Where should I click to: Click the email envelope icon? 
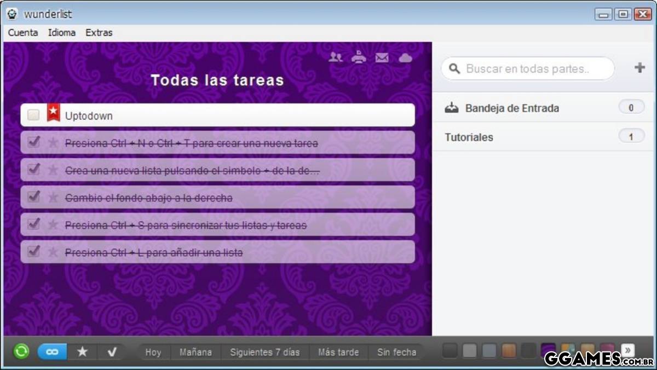(382, 57)
